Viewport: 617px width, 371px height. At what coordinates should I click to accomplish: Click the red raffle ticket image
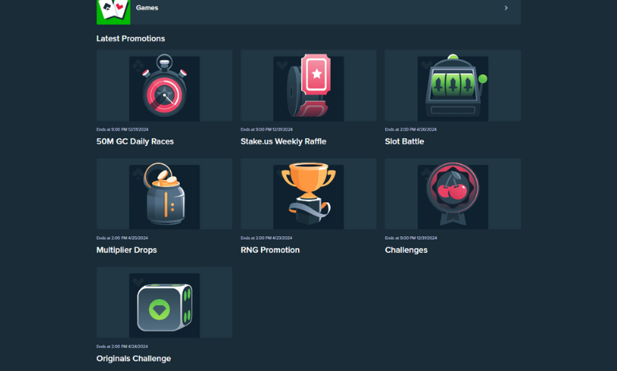pyautogui.click(x=308, y=88)
